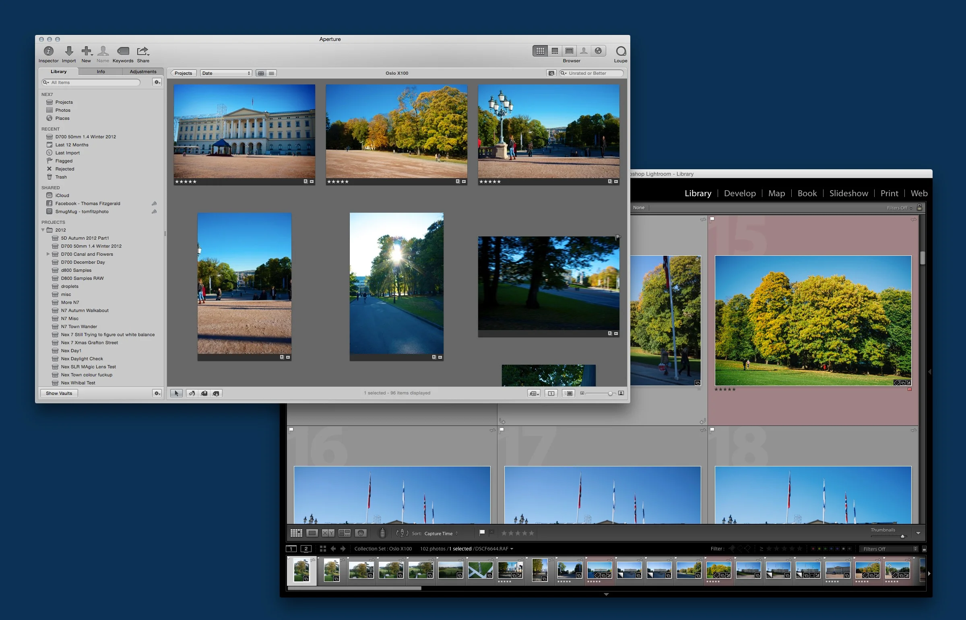Open the Date sorting dropdown in Aperture
Image resolution: width=966 pixels, height=620 pixels.
pyautogui.click(x=226, y=73)
